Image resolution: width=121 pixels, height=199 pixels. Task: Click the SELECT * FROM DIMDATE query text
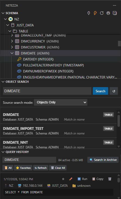tap(24, 192)
